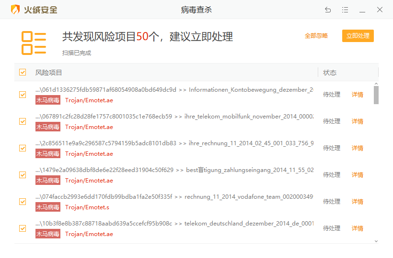The width and height of the screenshot is (393, 258).
Task: Click the vertical scrollbar thumb
Action: (x=376, y=95)
